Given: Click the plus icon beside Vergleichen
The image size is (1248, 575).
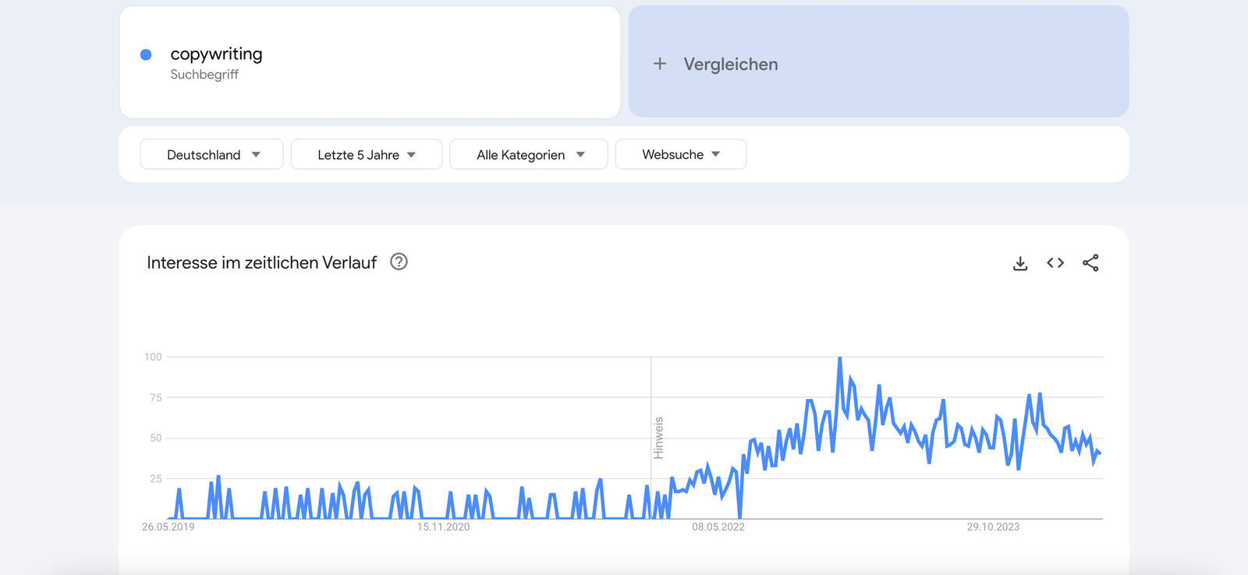Looking at the screenshot, I should click(660, 64).
